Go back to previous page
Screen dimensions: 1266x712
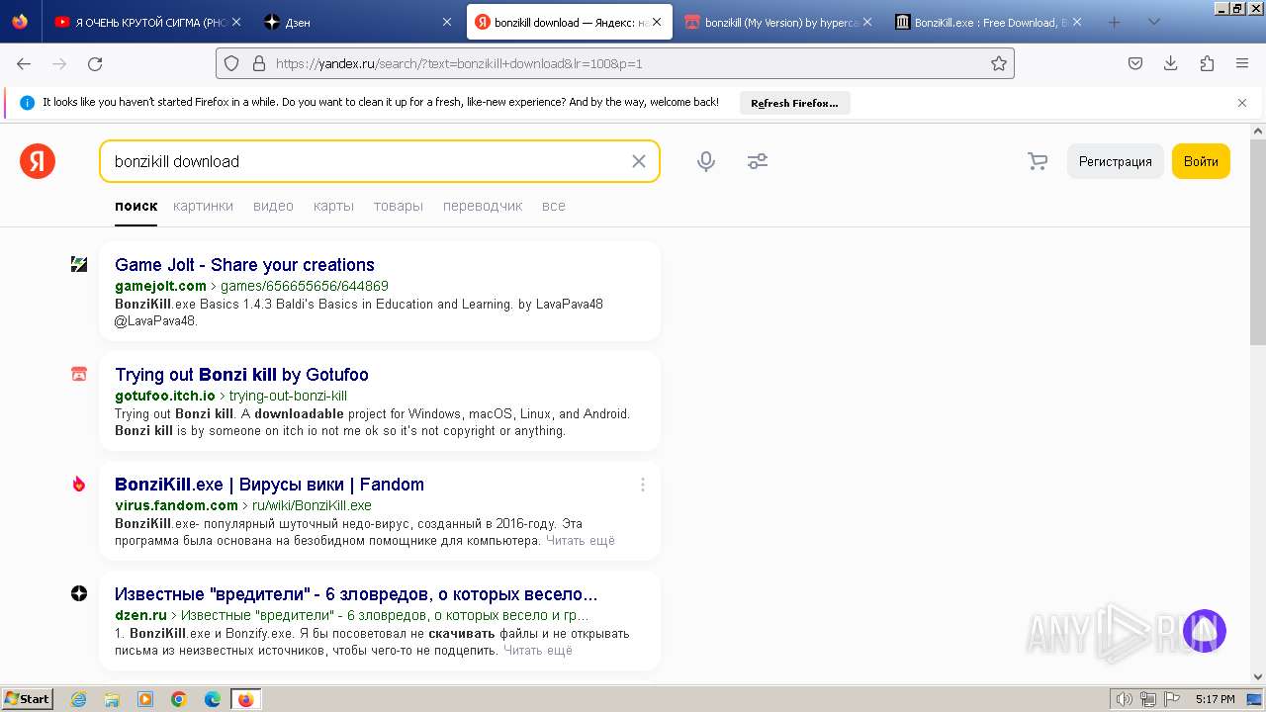point(24,63)
